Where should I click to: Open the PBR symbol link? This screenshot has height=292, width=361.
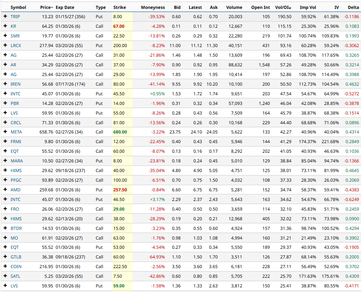[x=15, y=103]
